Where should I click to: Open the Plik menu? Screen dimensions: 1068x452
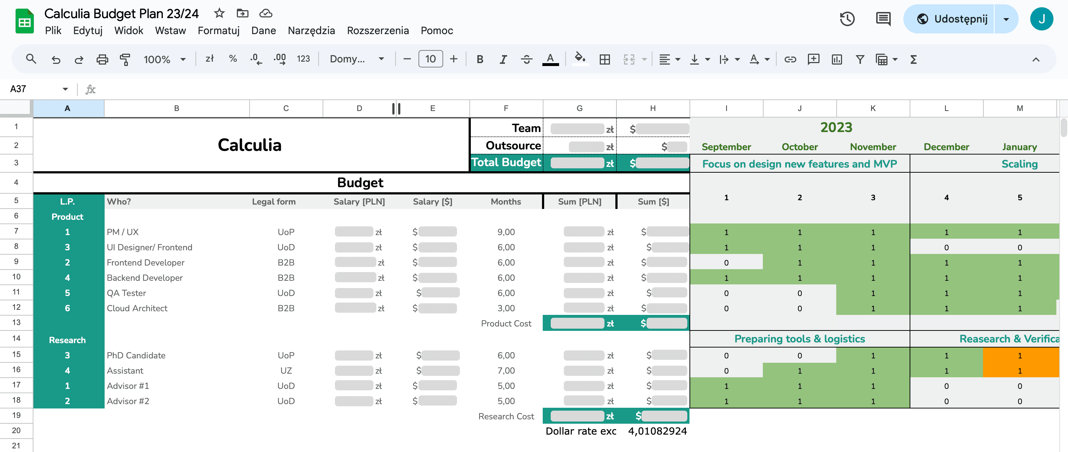(53, 30)
